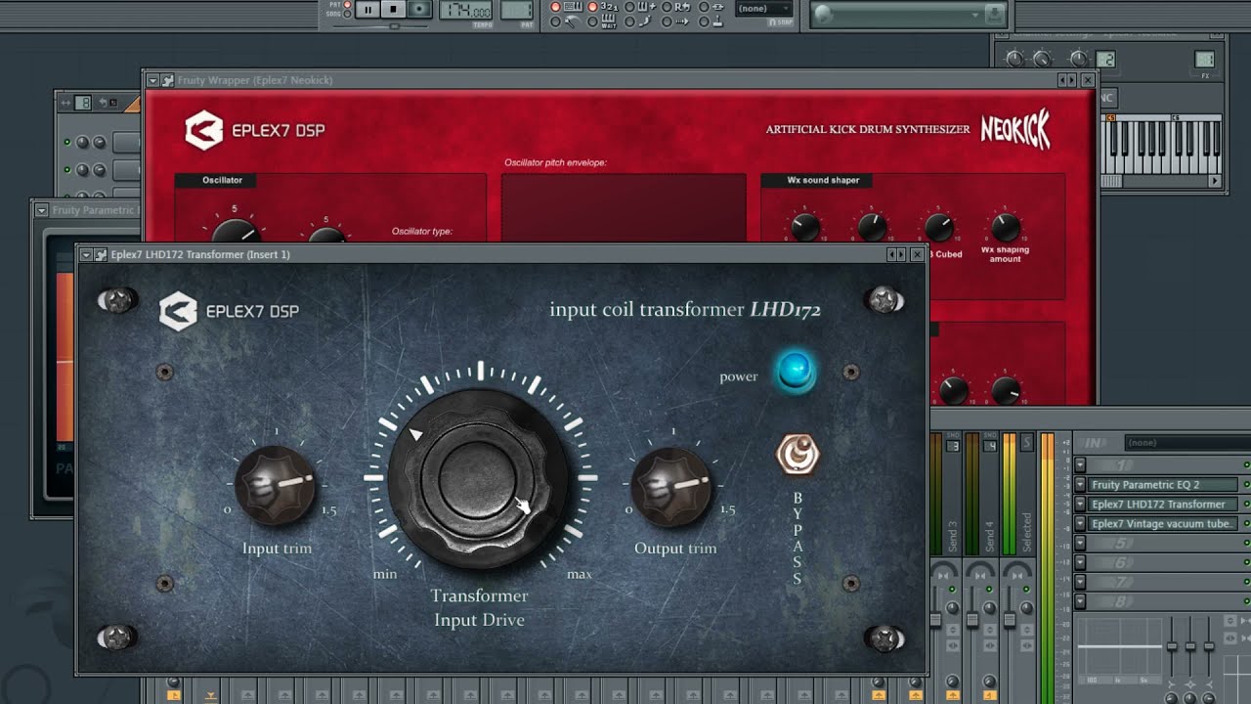Click the Cubed knob in Wx sound shaper
The image size is (1251, 704).
pos(938,228)
